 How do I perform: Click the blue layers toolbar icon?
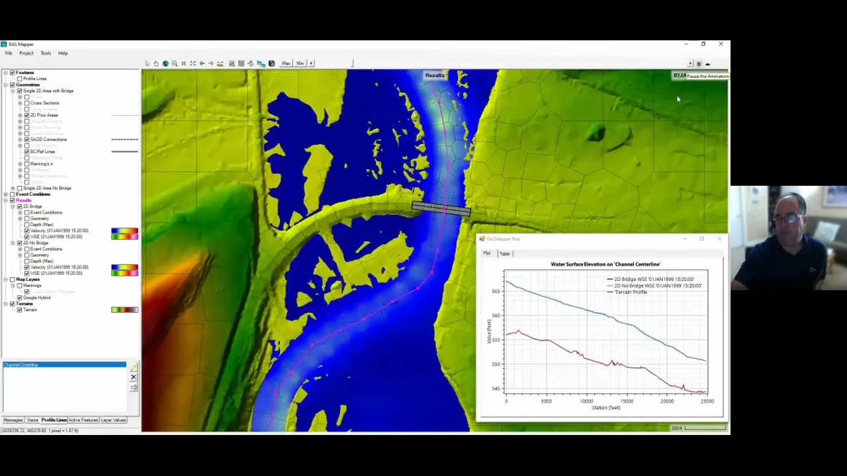pyautogui.click(x=261, y=63)
